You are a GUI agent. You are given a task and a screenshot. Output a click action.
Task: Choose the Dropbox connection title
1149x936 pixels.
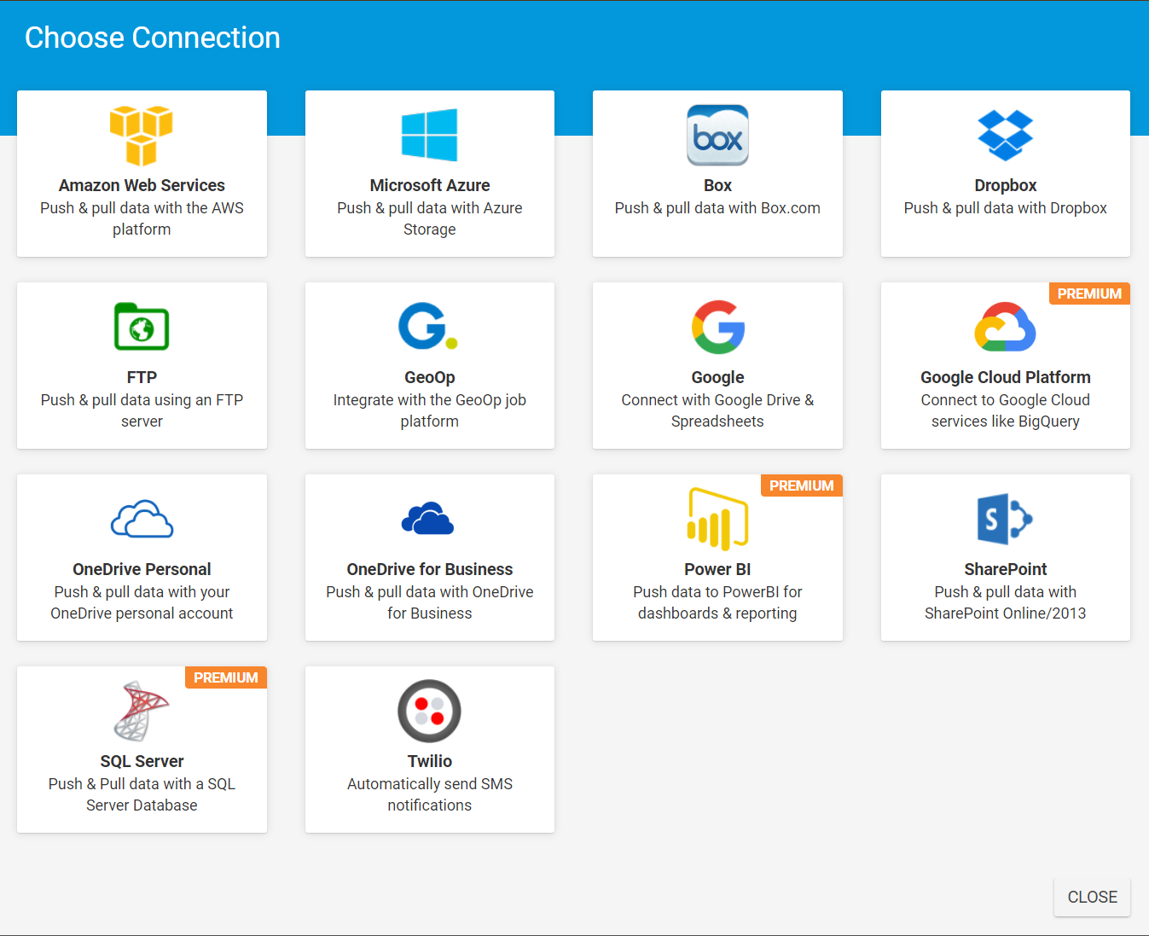point(1006,185)
